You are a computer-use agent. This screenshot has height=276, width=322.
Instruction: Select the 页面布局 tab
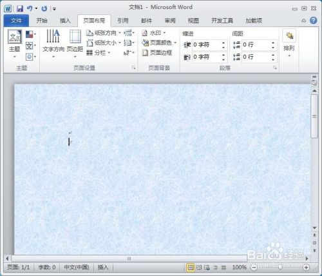tap(94, 21)
